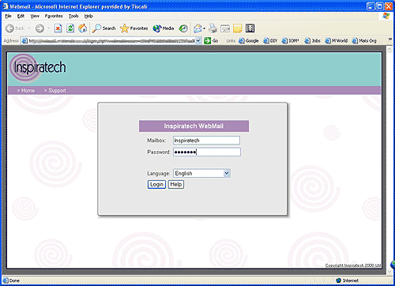The height and width of the screenshot is (286, 395).
Task: Click the IE title bar window icon
Action: coord(6,6)
